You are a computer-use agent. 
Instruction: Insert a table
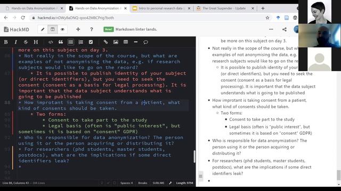(x=126, y=42)
